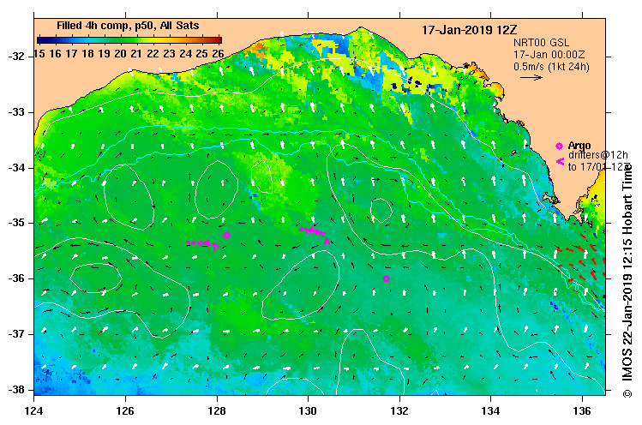Click the 'to 17/01-12Z' legend text
Image resolution: width=642 pixels, height=425 pixels.
click(x=598, y=166)
